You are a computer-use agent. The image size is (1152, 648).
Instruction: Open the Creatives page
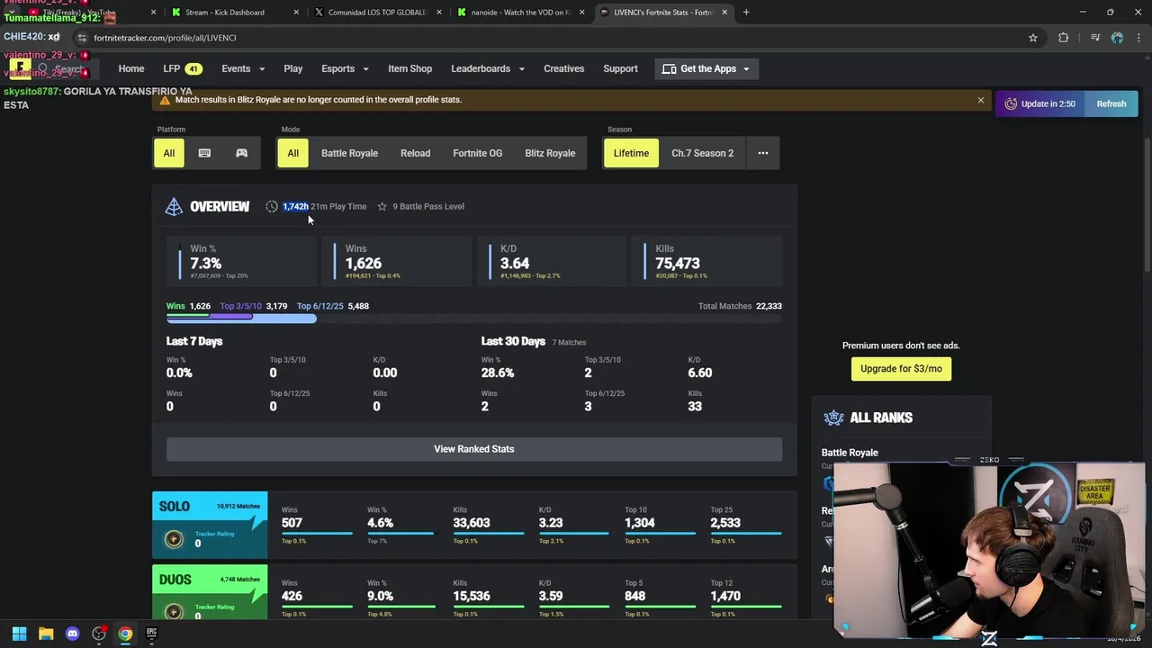[563, 68]
